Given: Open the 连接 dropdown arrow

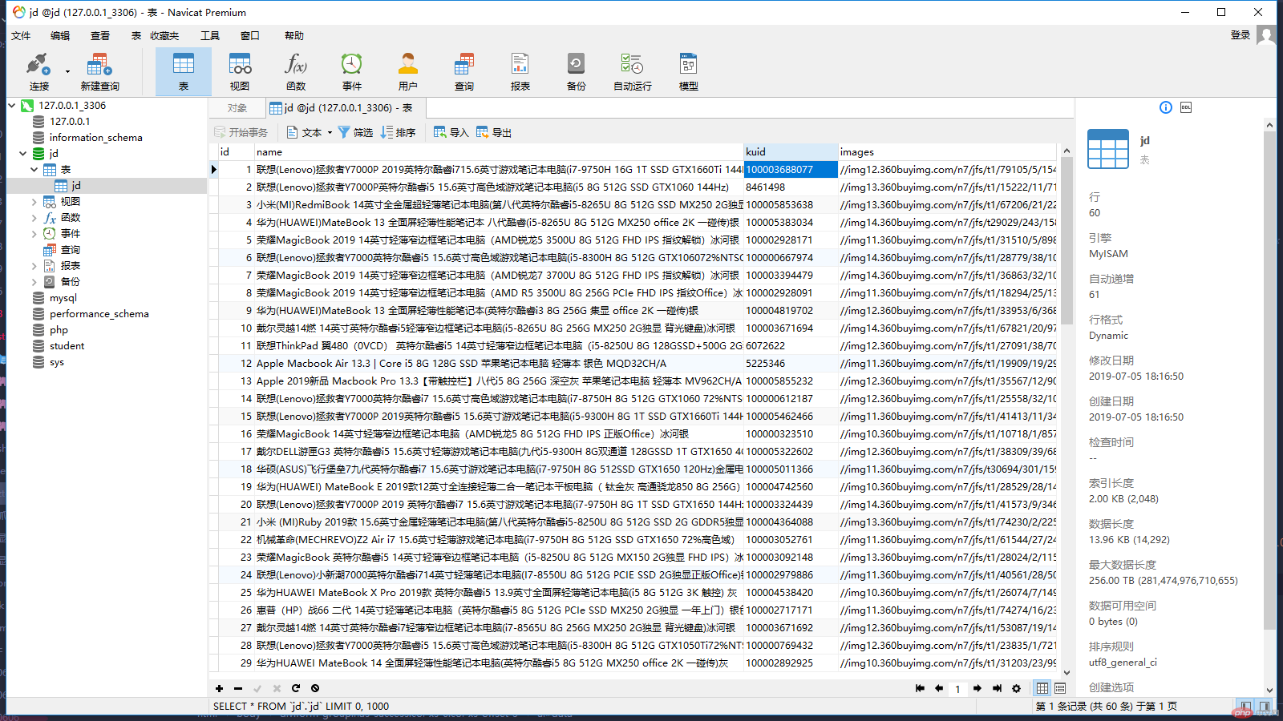Looking at the screenshot, I should (67, 71).
